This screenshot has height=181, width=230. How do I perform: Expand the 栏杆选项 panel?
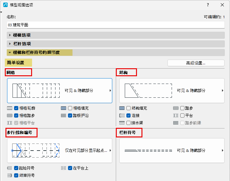tap(116, 44)
